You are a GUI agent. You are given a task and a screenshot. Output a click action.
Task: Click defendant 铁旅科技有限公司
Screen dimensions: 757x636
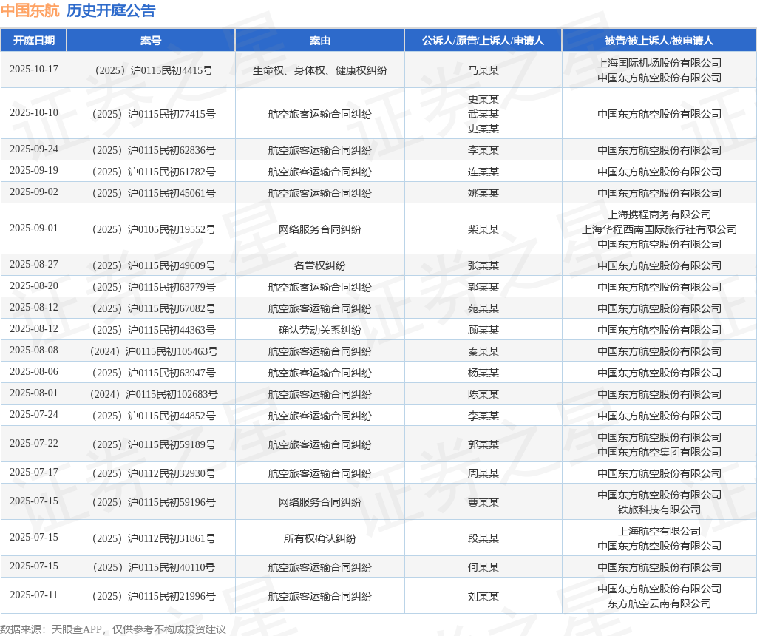(659, 510)
